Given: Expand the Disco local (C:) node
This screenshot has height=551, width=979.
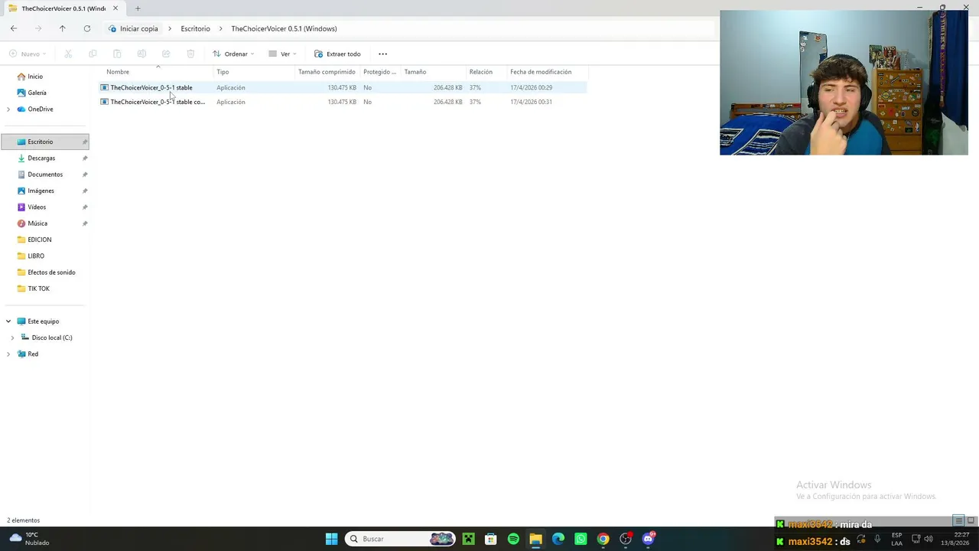Looking at the screenshot, I should (x=12, y=337).
